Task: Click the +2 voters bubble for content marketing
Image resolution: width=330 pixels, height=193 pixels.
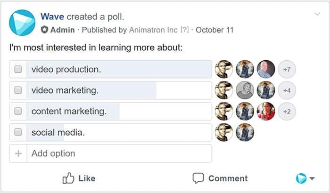Action: [287, 112]
